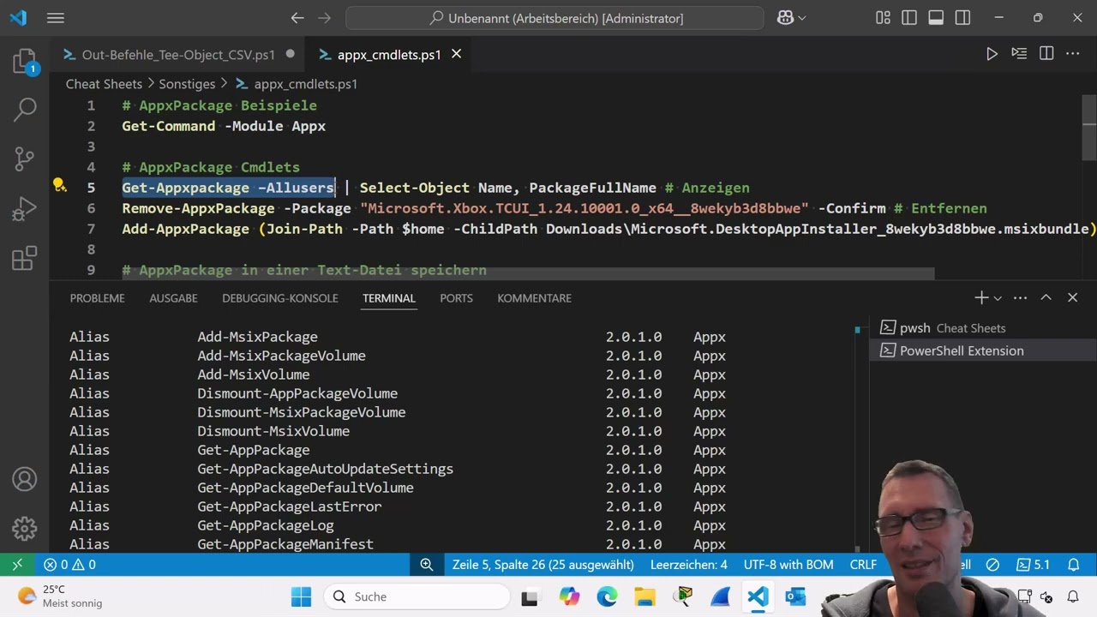Open the Copilot chat icon
Image resolution: width=1097 pixels, height=617 pixels.
tap(785, 18)
